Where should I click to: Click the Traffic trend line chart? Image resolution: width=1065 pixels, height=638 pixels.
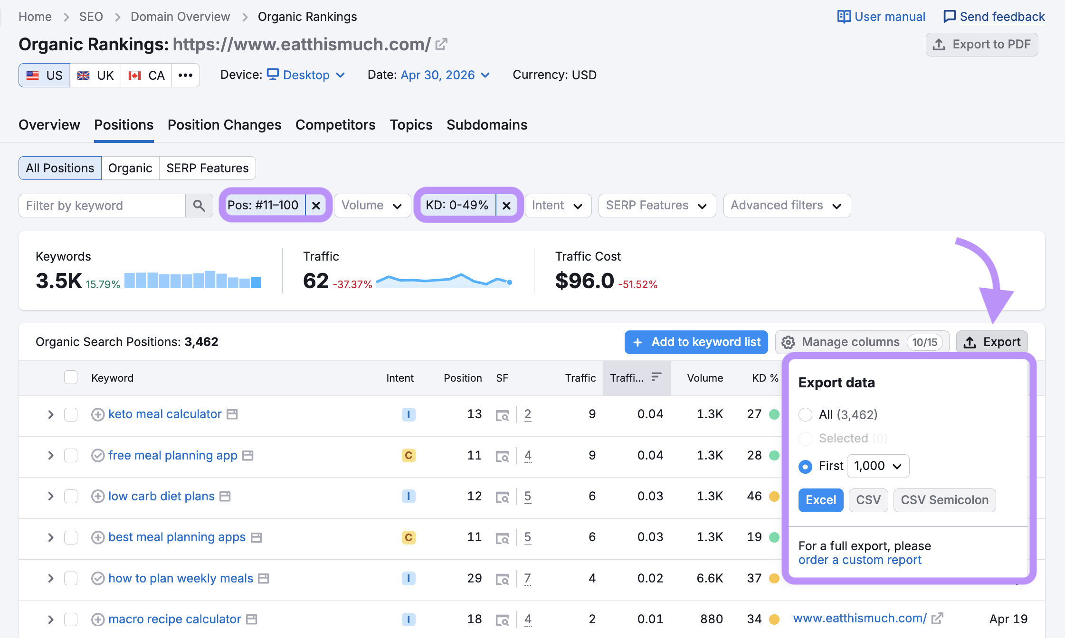(x=444, y=281)
